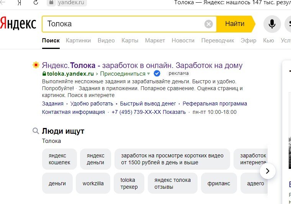Open the Переводчик tab

[x=218, y=40]
